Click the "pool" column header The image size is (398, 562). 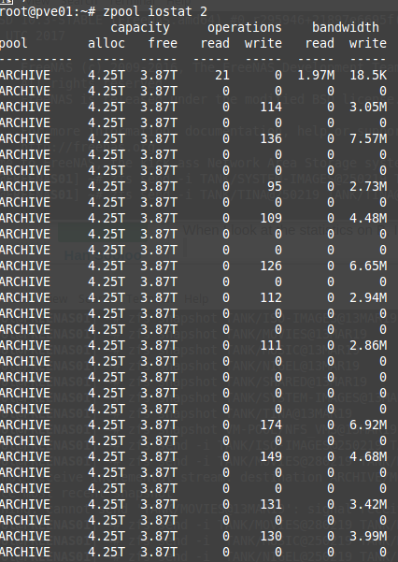tap(14, 44)
